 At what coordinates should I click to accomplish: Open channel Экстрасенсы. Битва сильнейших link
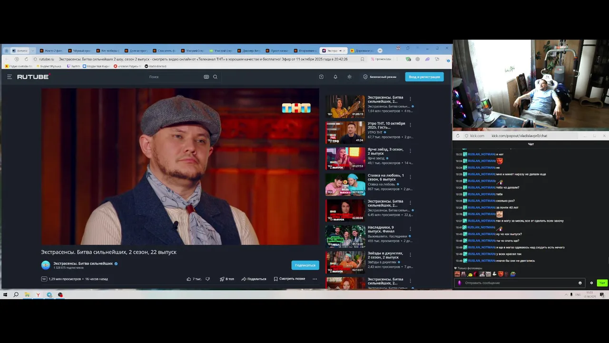83,263
